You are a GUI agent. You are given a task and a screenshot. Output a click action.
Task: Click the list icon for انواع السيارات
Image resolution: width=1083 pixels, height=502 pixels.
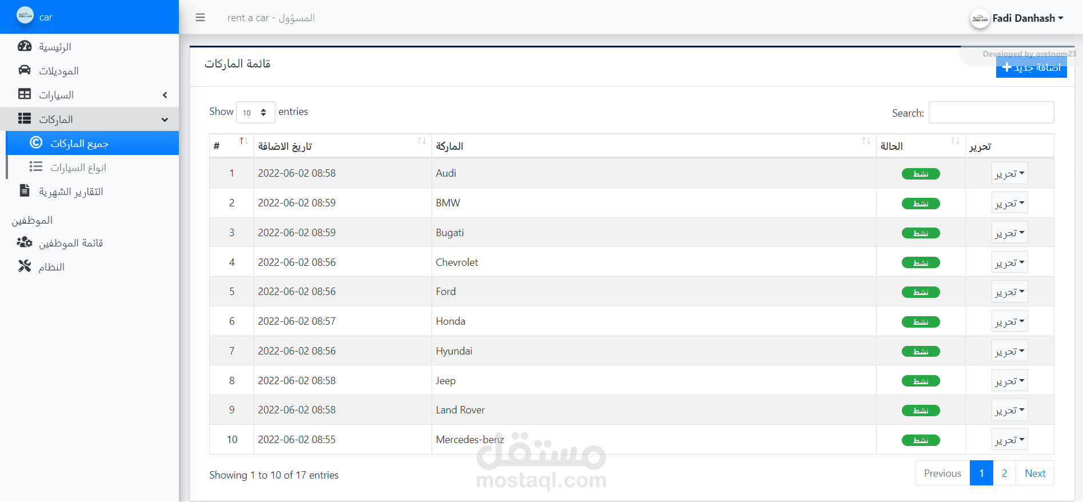36,166
